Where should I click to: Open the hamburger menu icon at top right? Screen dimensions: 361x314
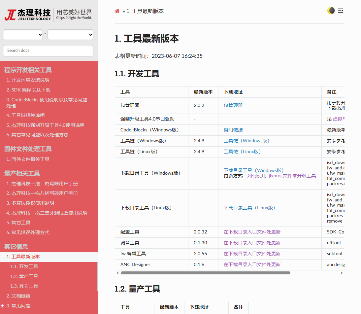click(x=341, y=11)
